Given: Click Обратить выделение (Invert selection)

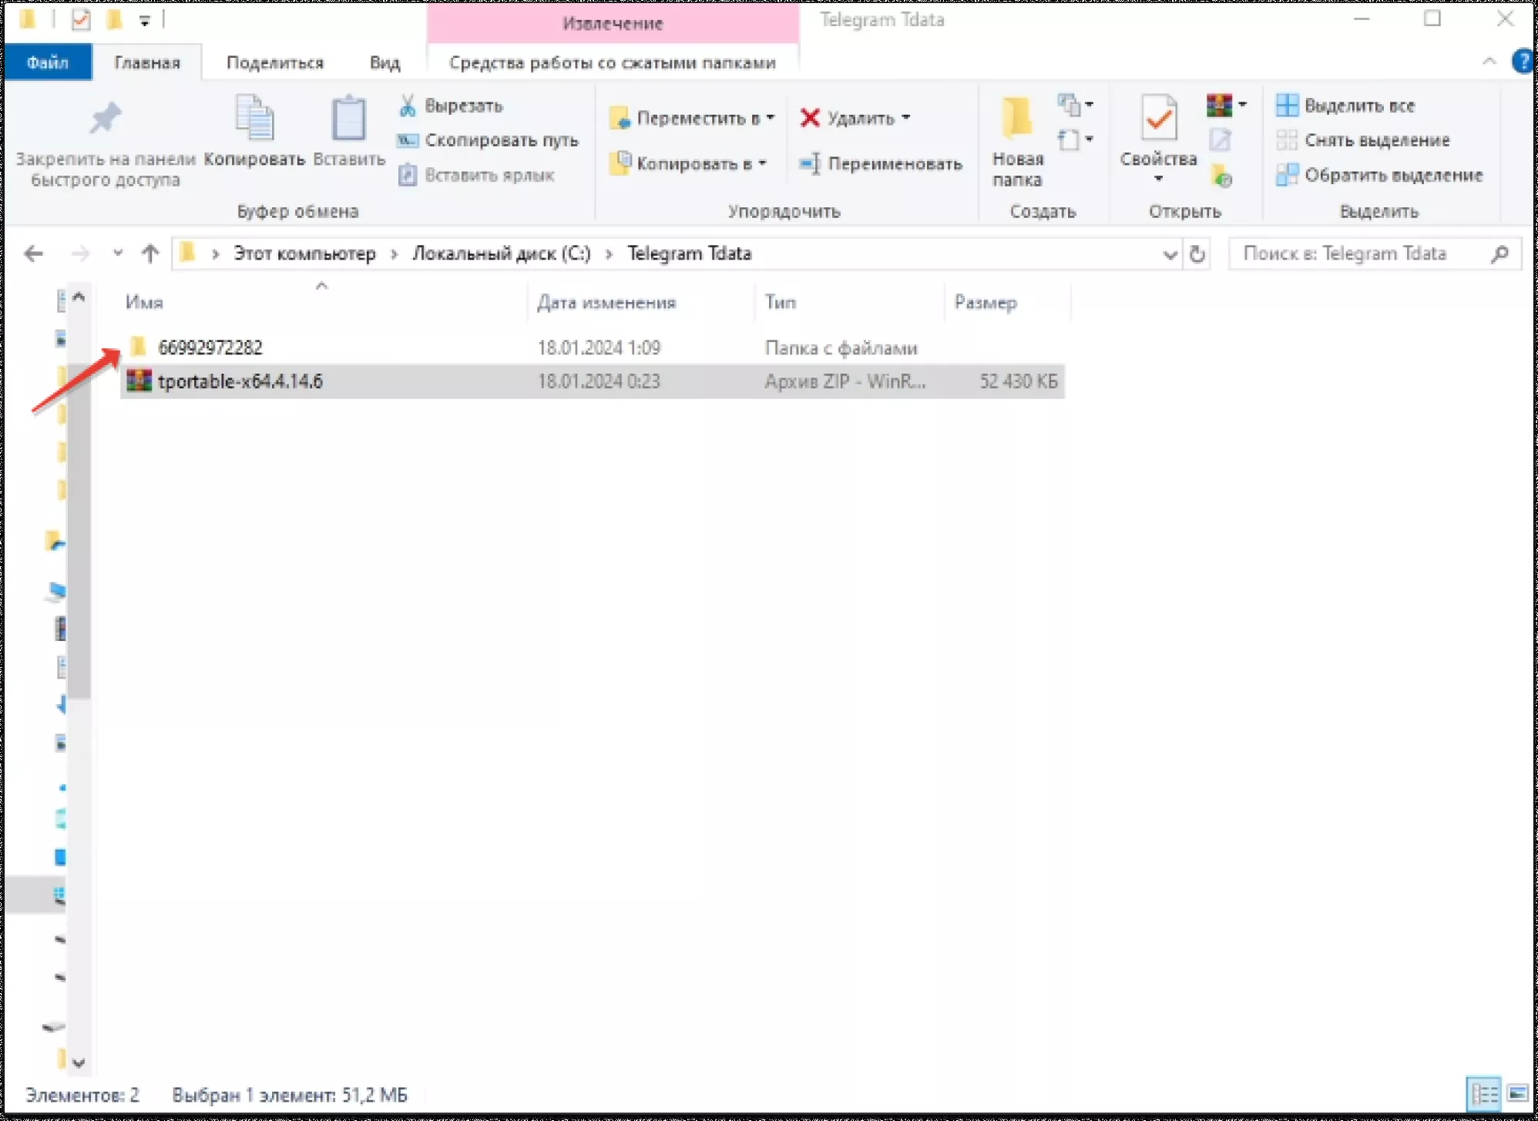Looking at the screenshot, I should click(1379, 175).
